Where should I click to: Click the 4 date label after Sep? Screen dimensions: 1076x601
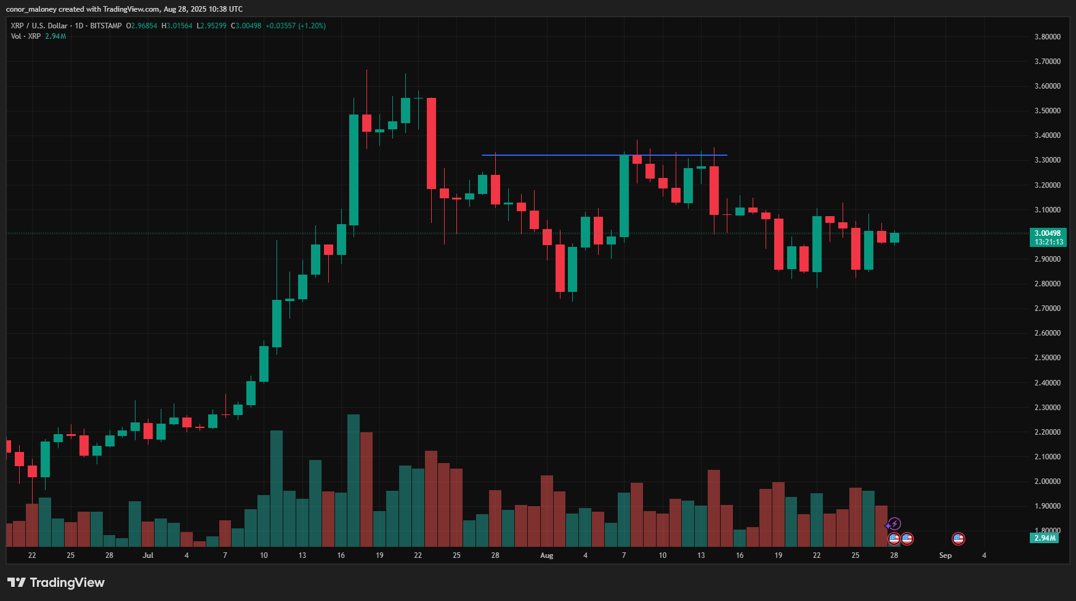pyautogui.click(x=984, y=555)
